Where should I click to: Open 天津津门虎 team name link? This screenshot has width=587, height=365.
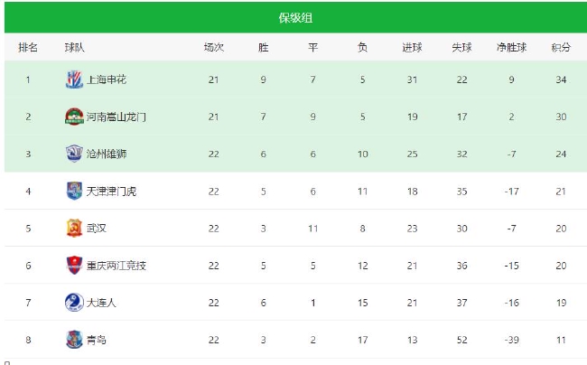coord(112,192)
